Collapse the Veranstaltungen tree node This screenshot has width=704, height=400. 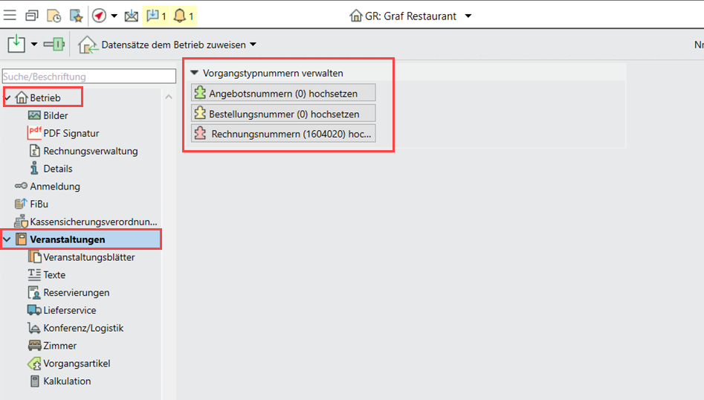pyautogui.click(x=7, y=239)
